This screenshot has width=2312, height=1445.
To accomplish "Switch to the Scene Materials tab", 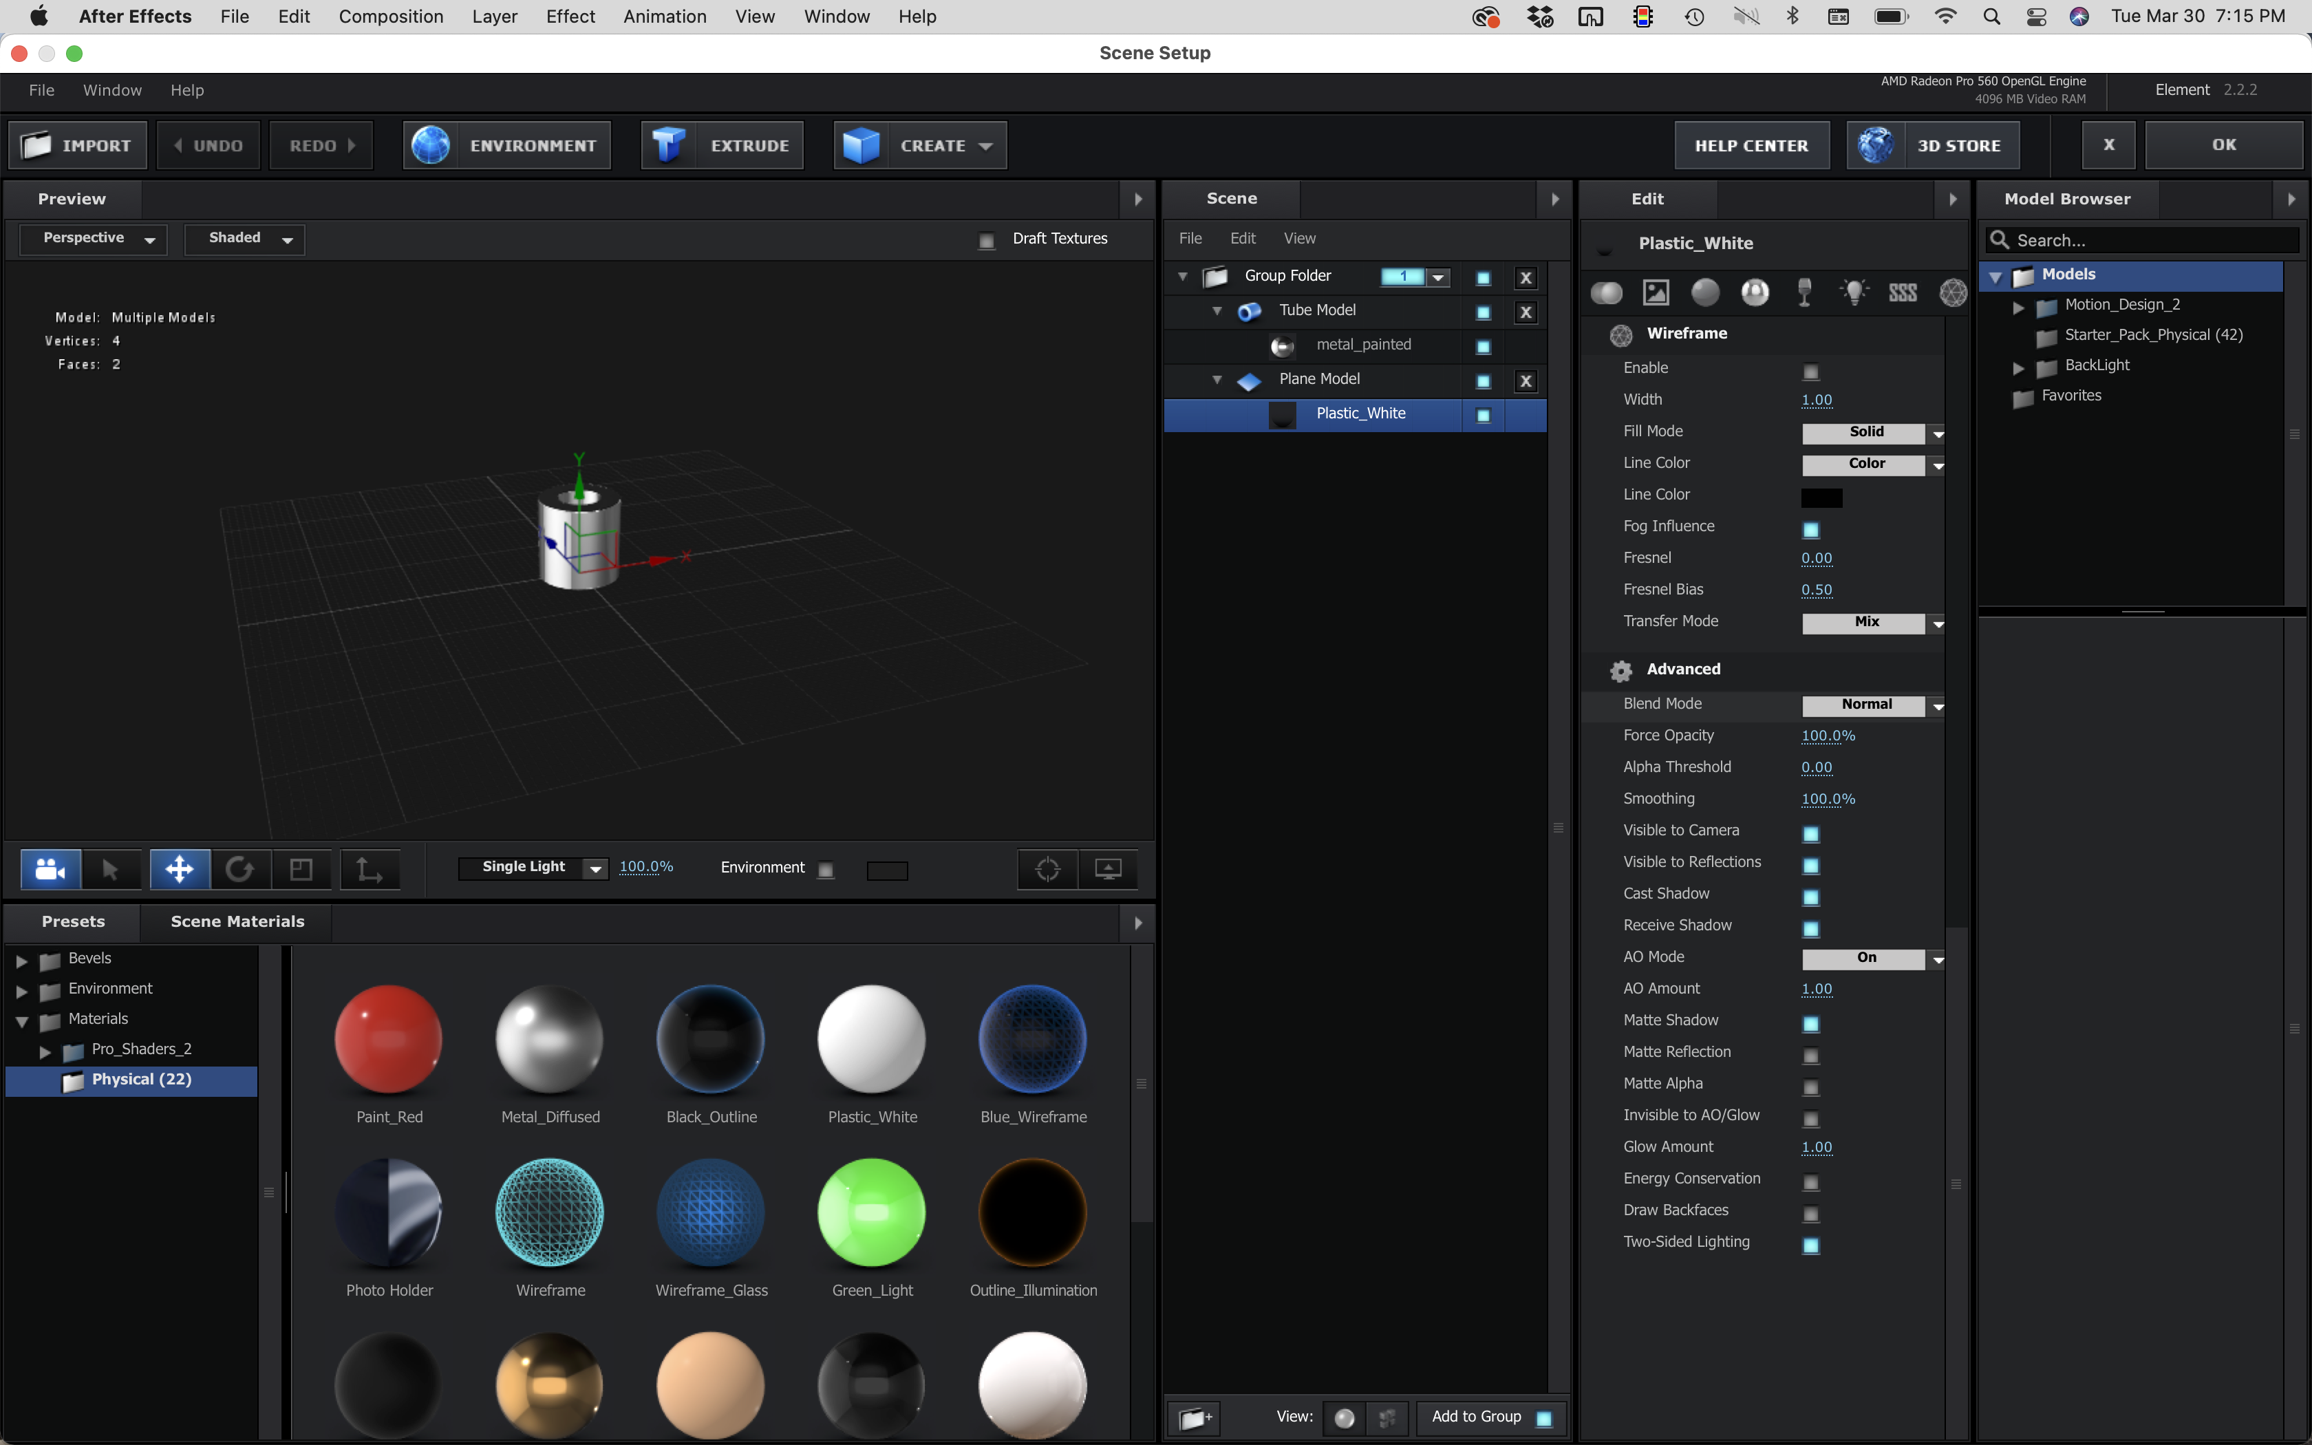I will (x=237, y=921).
